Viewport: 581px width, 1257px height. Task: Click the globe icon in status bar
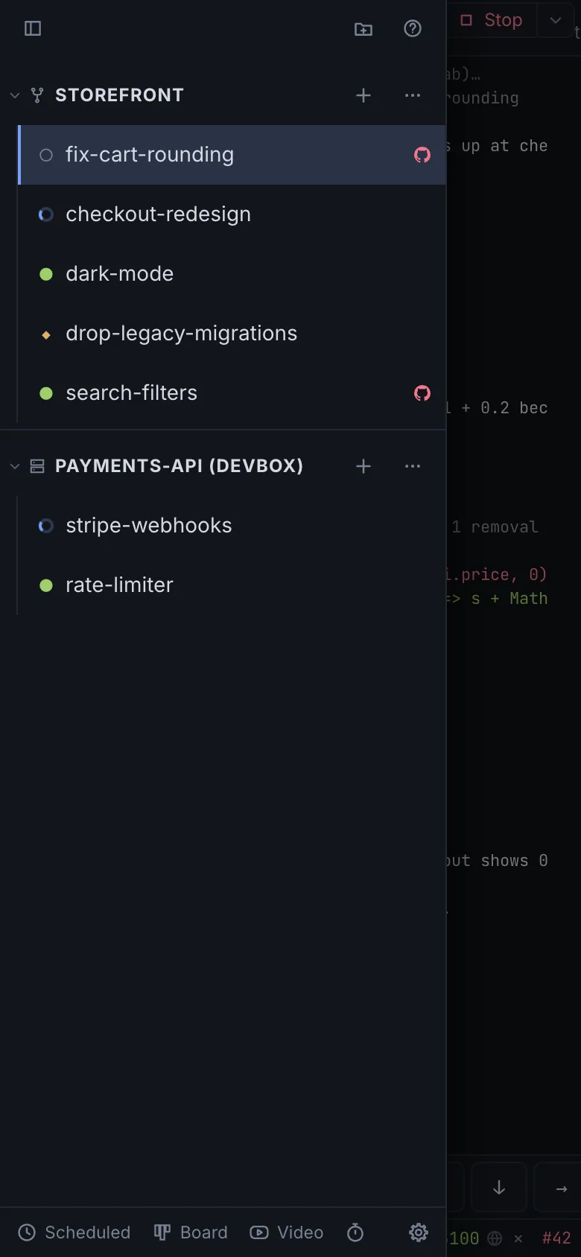495,1238
